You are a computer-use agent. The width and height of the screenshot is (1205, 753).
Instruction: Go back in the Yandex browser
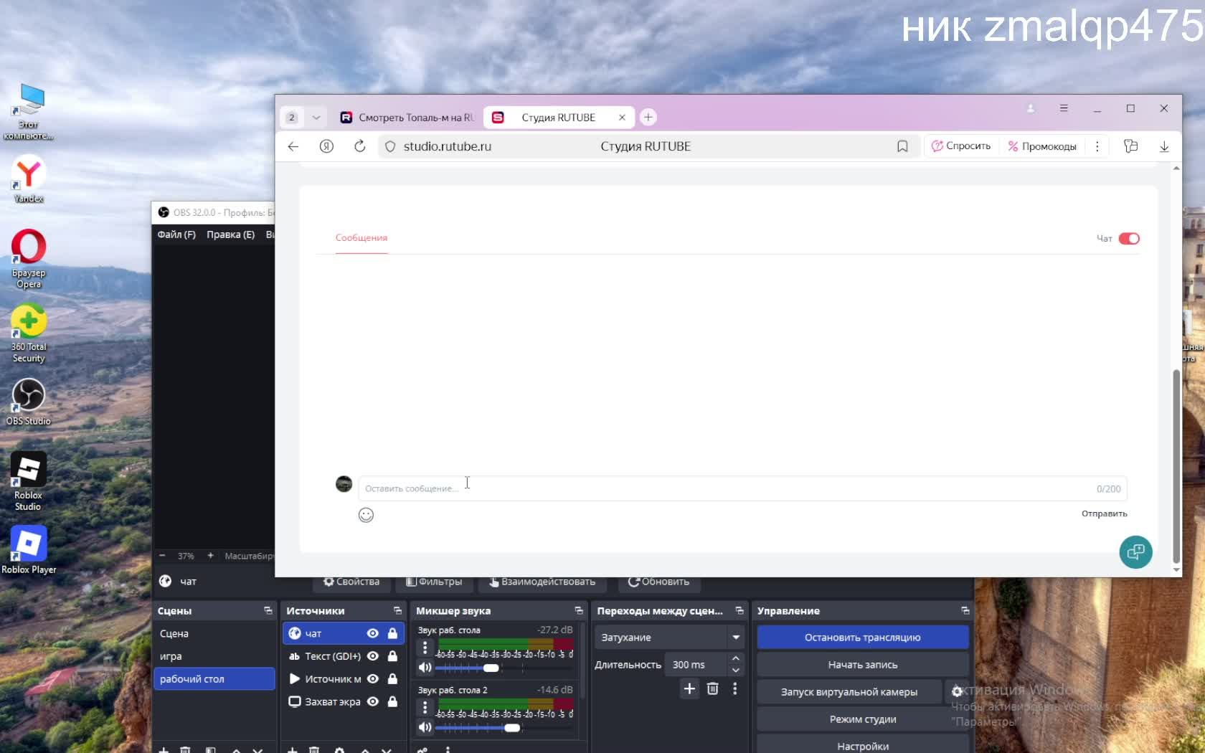coord(293,146)
